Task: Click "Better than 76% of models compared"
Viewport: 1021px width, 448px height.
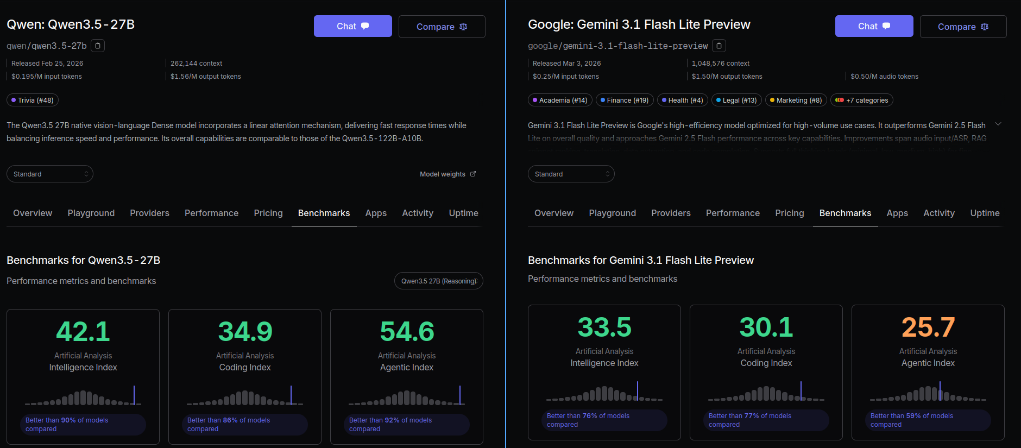Action: (604, 420)
